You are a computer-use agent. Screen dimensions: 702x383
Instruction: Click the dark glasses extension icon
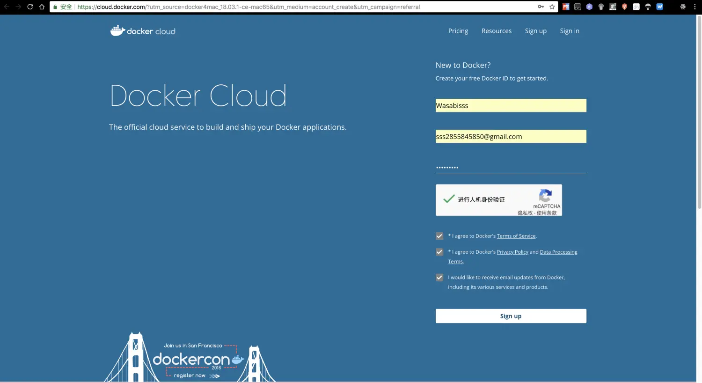[x=578, y=7]
